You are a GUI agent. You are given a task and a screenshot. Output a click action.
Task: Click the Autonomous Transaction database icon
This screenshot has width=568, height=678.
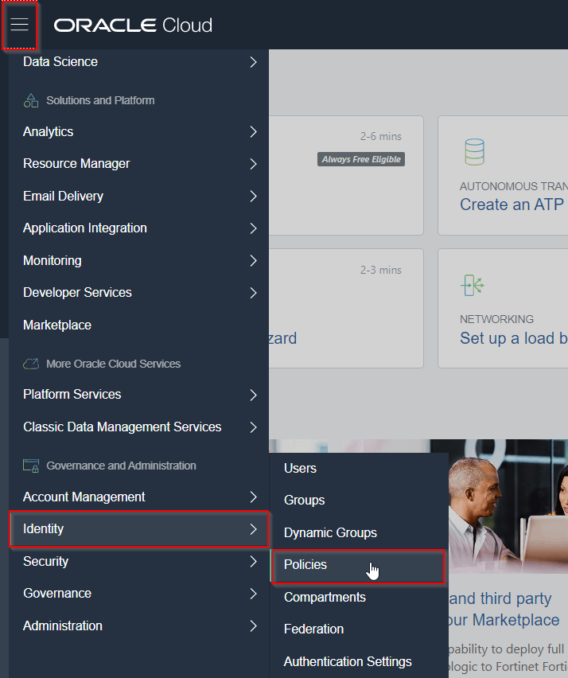(x=474, y=151)
